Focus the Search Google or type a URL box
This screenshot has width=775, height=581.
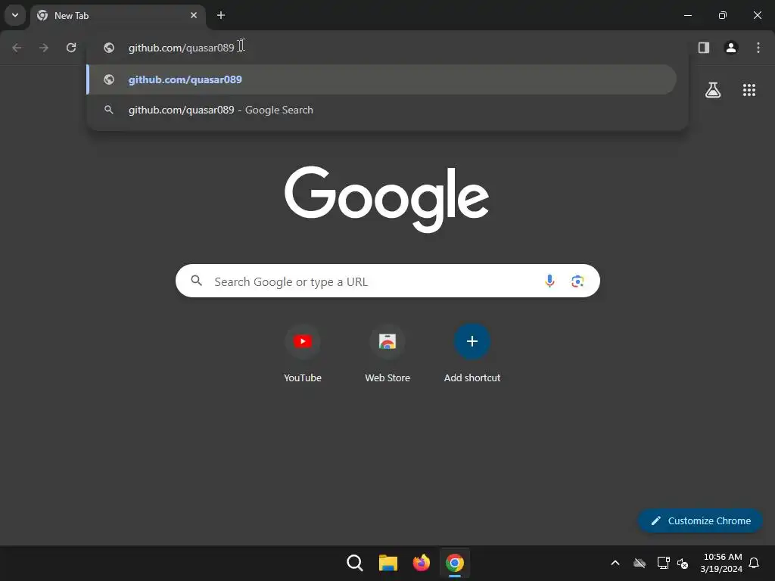pos(387,281)
